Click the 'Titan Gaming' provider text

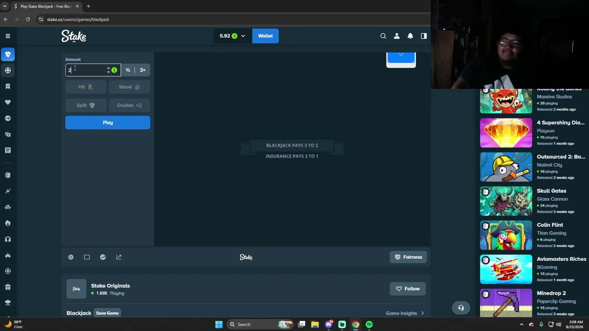point(551,233)
